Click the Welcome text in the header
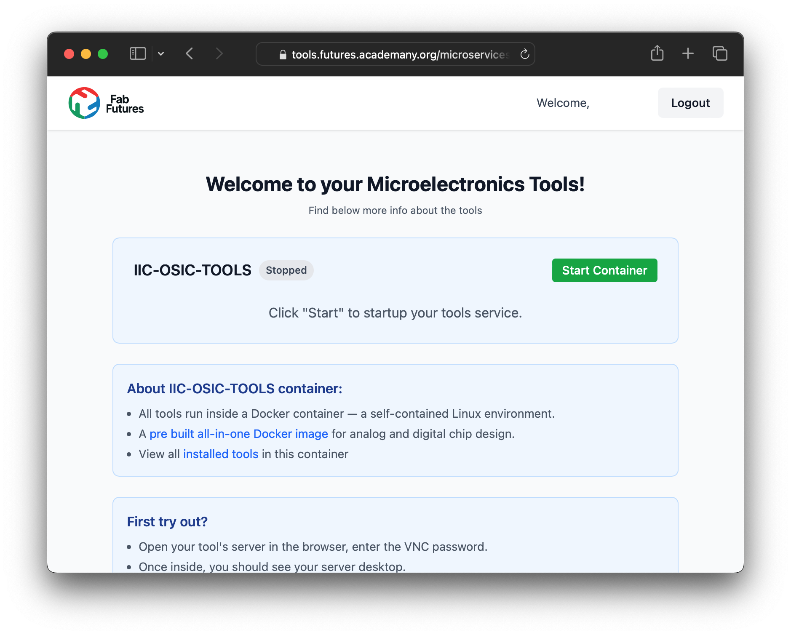 click(x=563, y=103)
